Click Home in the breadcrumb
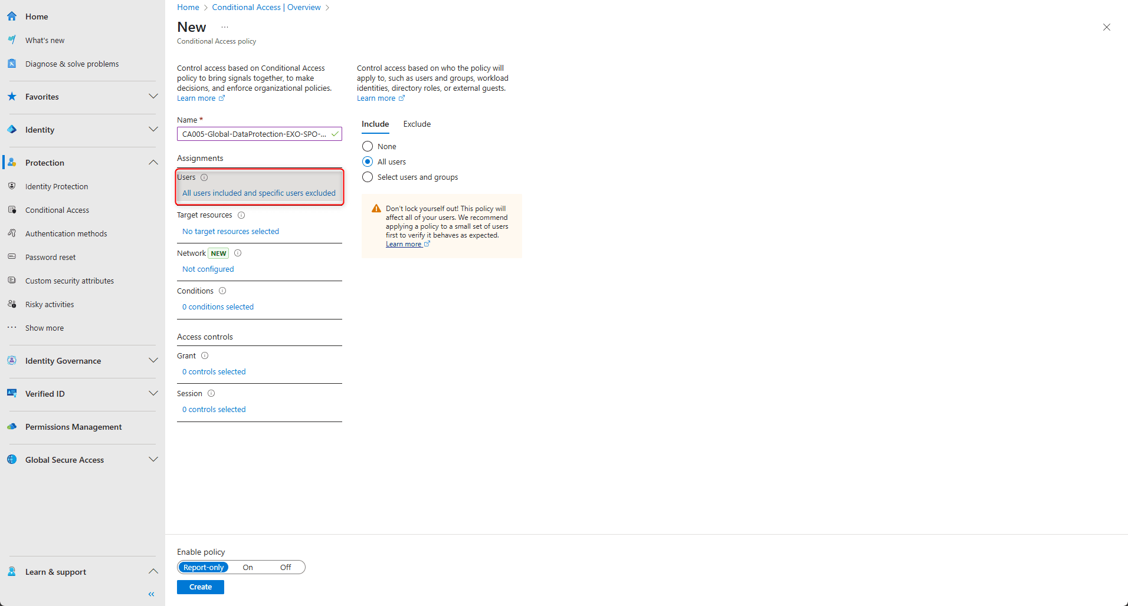Image resolution: width=1128 pixels, height=606 pixels. pos(188,8)
